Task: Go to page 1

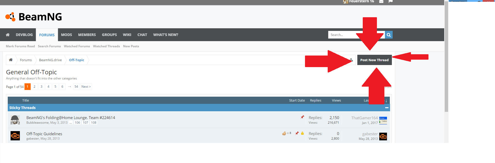Action: click(x=28, y=87)
